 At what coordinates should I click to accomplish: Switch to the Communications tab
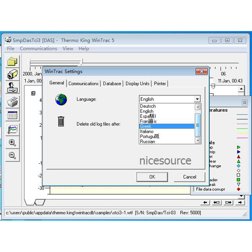coord(83,84)
